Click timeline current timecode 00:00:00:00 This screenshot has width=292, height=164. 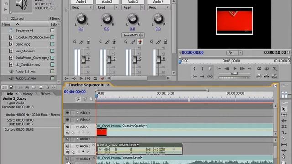point(75,92)
